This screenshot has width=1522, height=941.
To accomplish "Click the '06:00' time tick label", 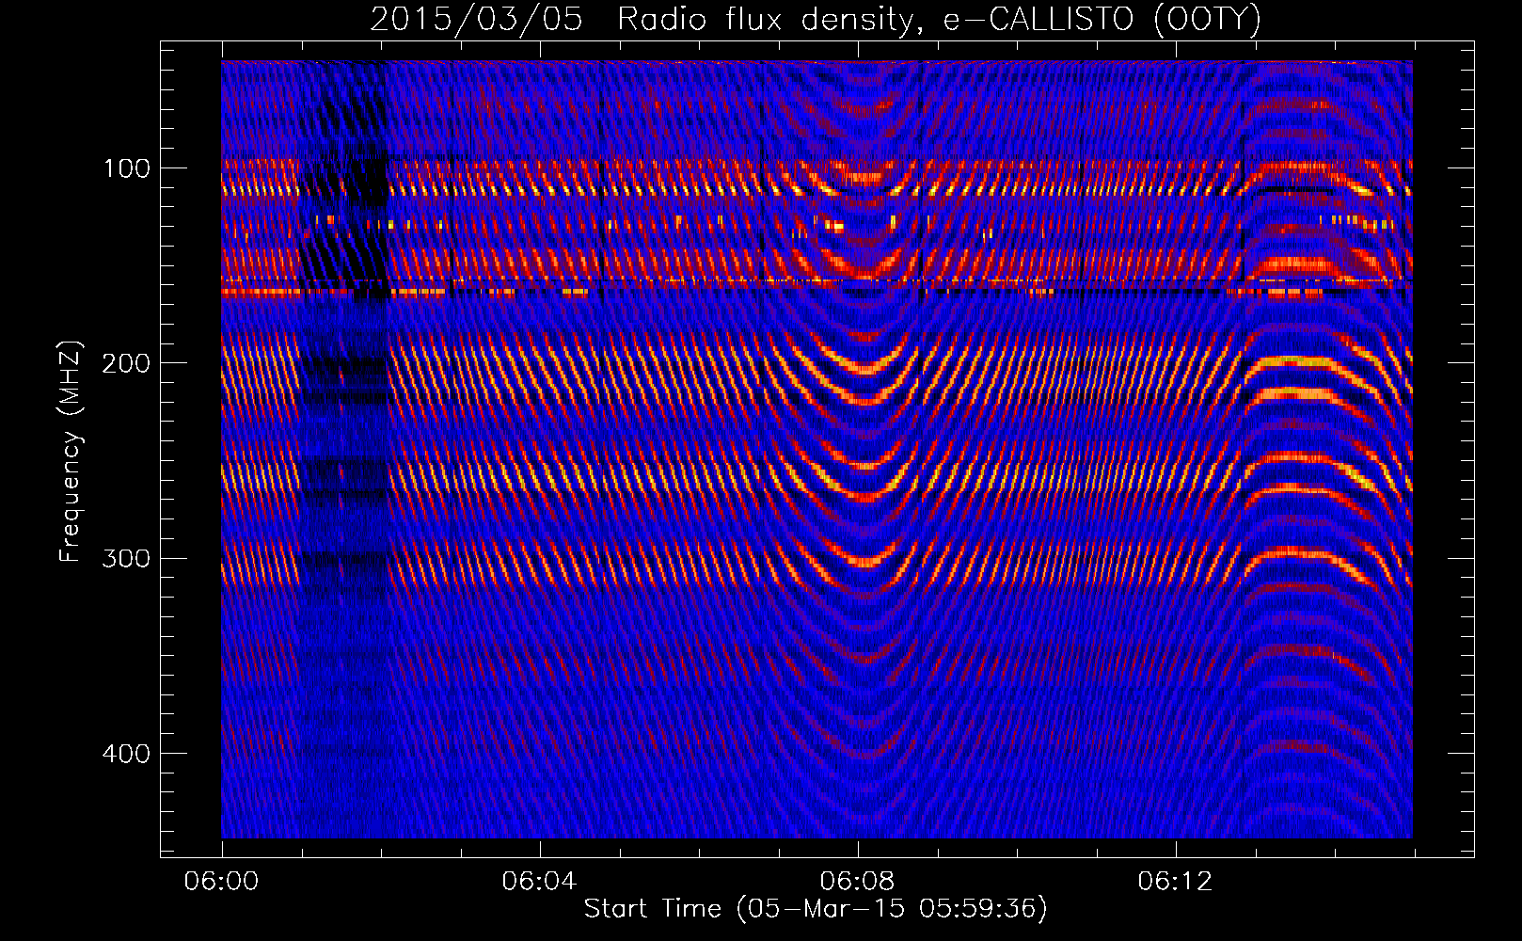I will click(x=221, y=882).
